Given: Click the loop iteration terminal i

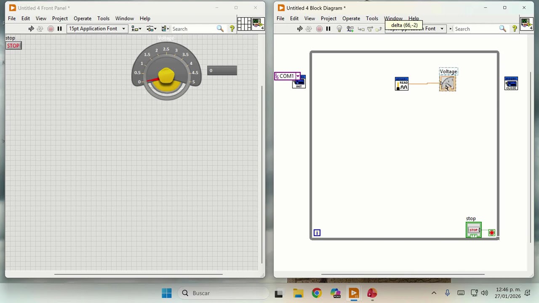Looking at the screenshot, I should click(x=317, y=233).
